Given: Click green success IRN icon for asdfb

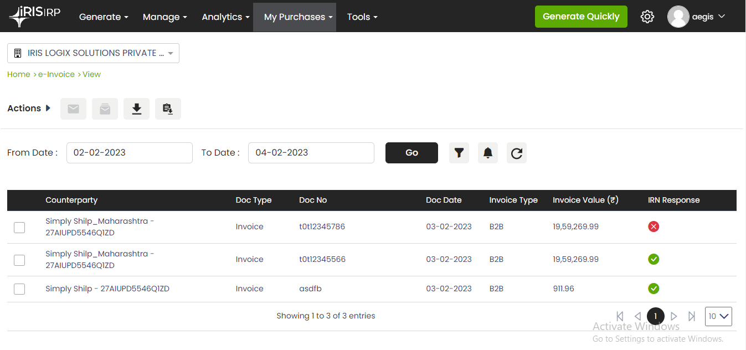Looking at the screenshot, I should 654,289.
